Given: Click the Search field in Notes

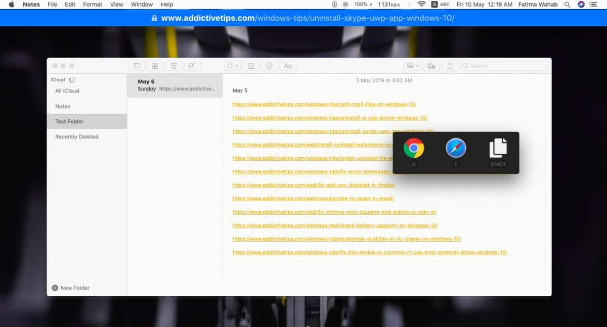Looking at the screenshot, I should tap(504, 66).
